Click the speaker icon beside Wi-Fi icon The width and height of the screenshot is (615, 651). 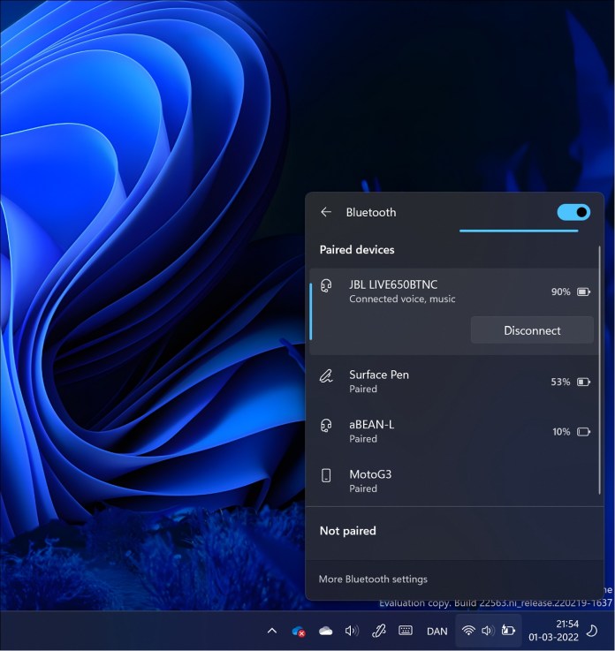487,631
